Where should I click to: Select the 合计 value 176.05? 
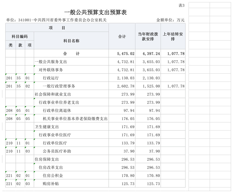point(128,119)
